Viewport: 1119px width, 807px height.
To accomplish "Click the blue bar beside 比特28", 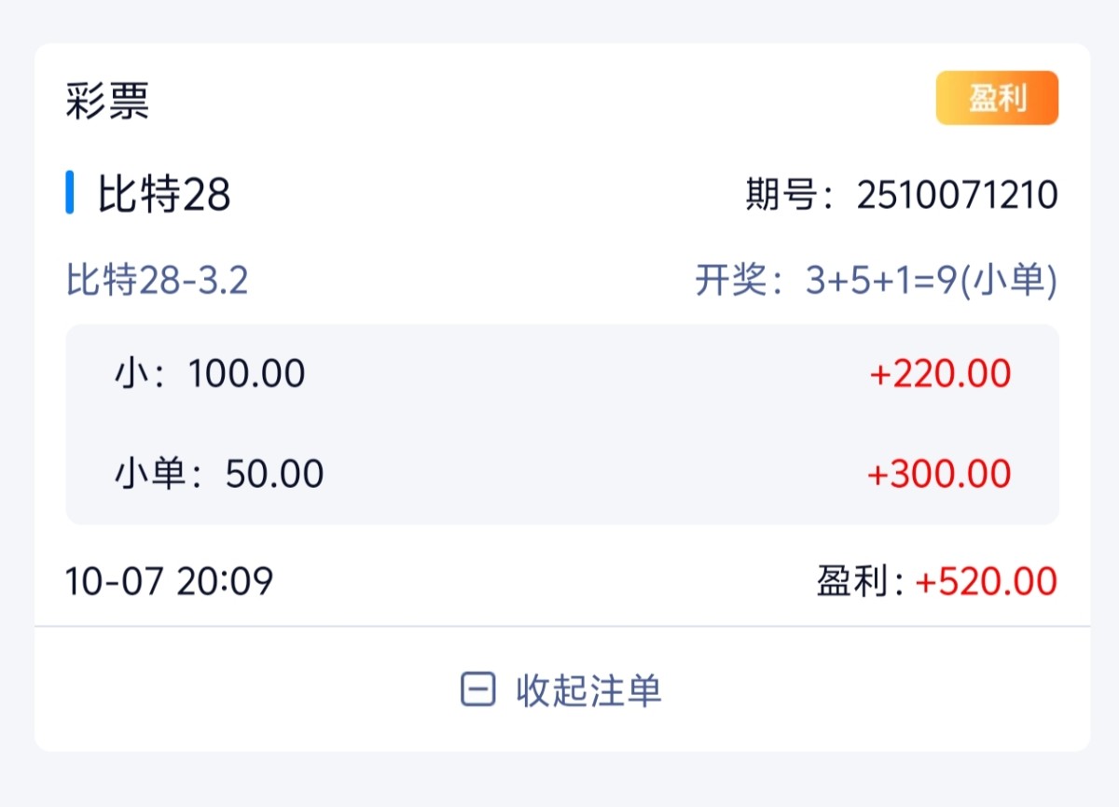I will point(70,193).
